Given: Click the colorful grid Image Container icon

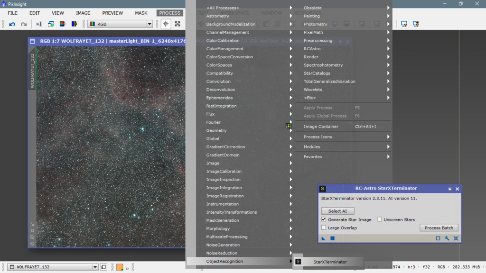Looking at the screenshot, I should 289,126.
